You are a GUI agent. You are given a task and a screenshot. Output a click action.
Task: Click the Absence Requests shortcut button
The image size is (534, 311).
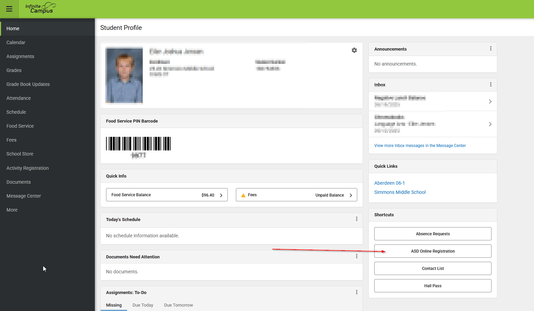pyautogui.click(x=433, y=234)
